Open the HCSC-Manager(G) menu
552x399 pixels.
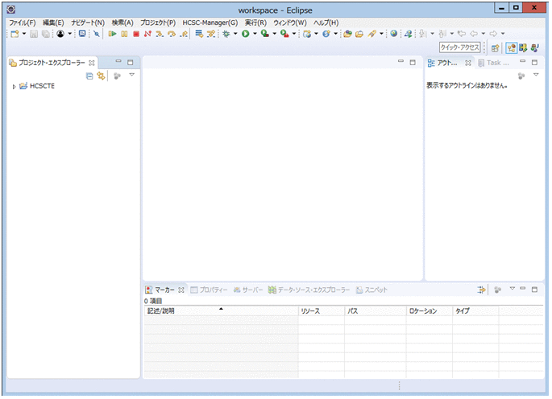(x=210, y=23)
